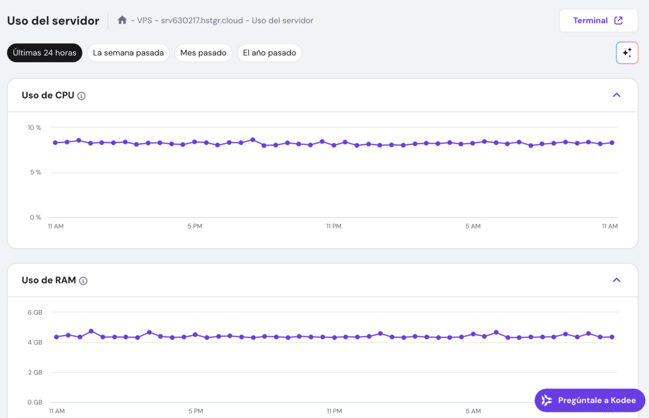Select the La semana pasada time filter
This screenshot has height=418, width=649.
[128, 53]
